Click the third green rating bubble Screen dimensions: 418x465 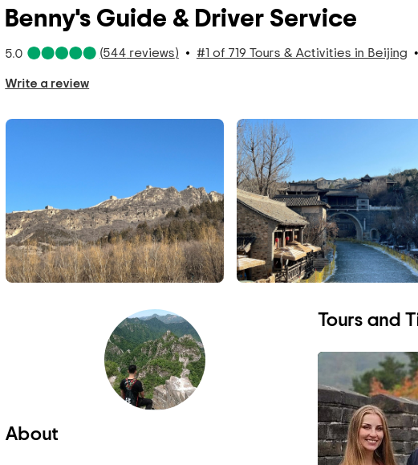coord(62,53)
